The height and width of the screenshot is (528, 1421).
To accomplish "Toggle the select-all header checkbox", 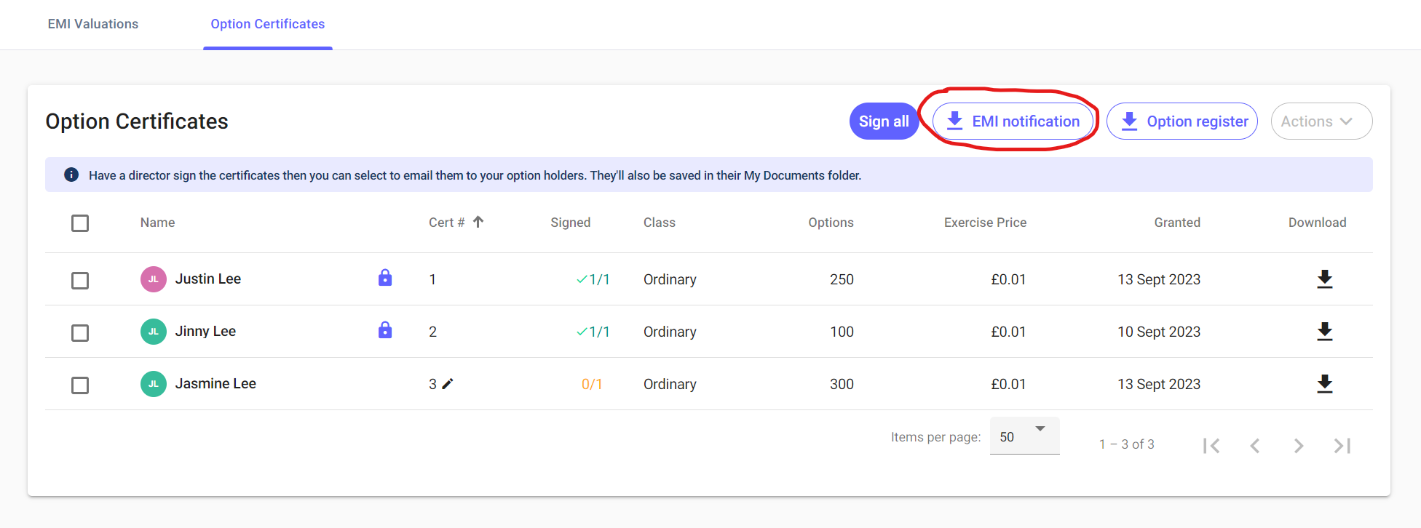I will (x=80, y=223).
